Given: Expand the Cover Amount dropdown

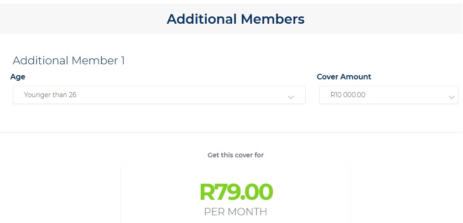Looking at the screenshot, I should 388,95.
